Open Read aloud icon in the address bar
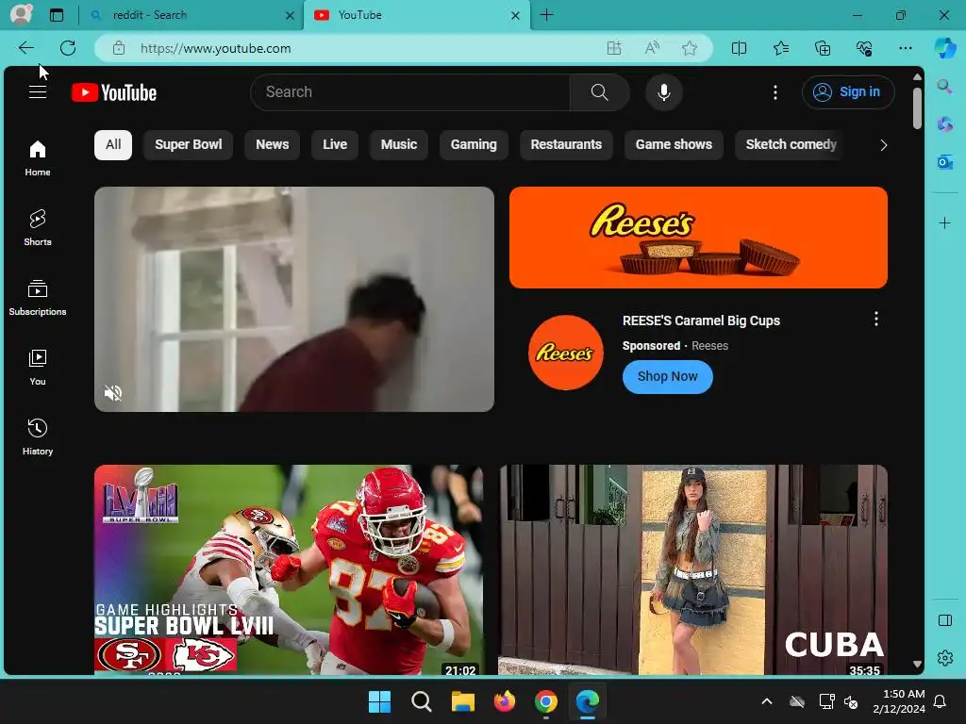 coord(652,48)
